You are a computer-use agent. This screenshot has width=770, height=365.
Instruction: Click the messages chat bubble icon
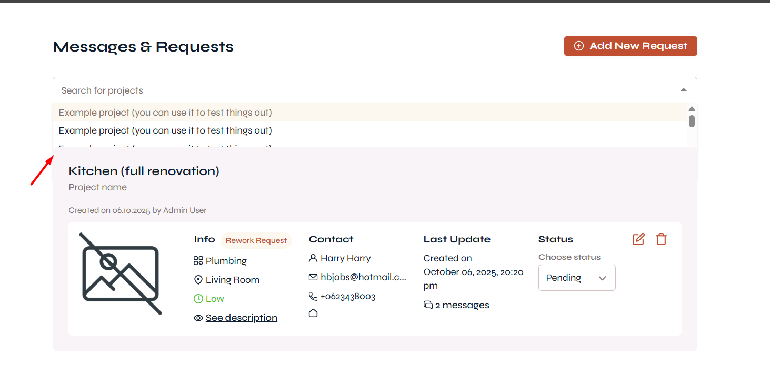(428, 305)
